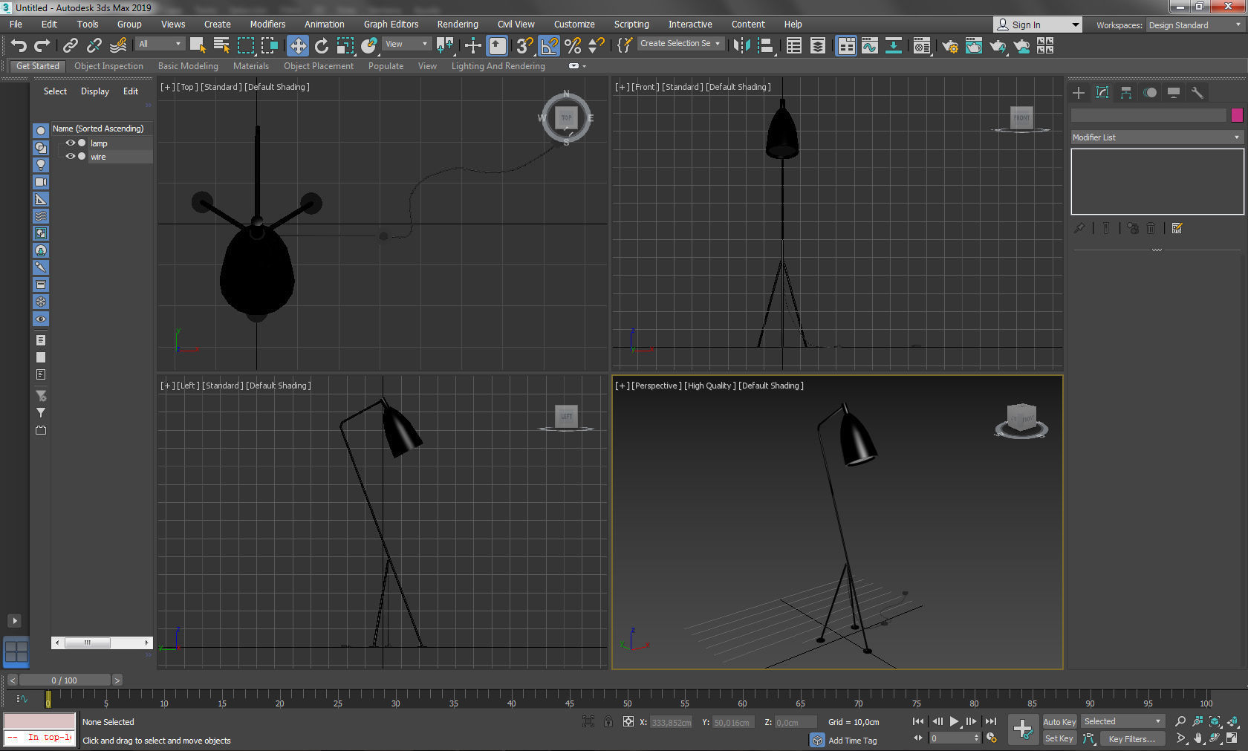Screen dimensions: 1248x751
Task: Choose the Select and Move tool
Action: coord(298,46)
